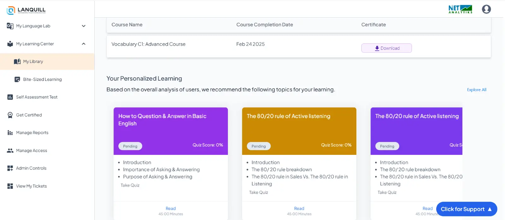
Task: Click the Explore All link
Action: click(477, 90)
